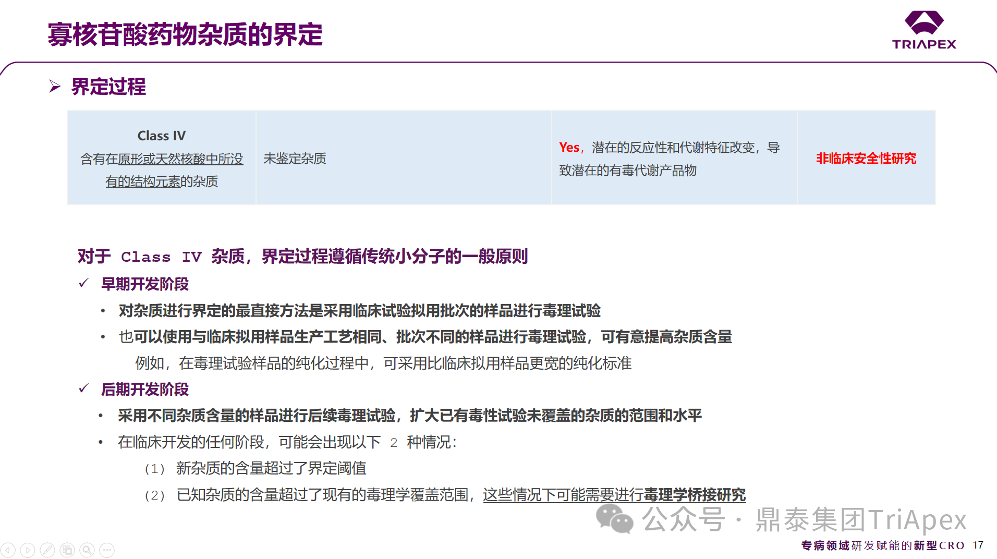Advance with the next slide arrow
The height and width of the screenshot is (559, 997).
pyautogui.click(x=28, y=550)
